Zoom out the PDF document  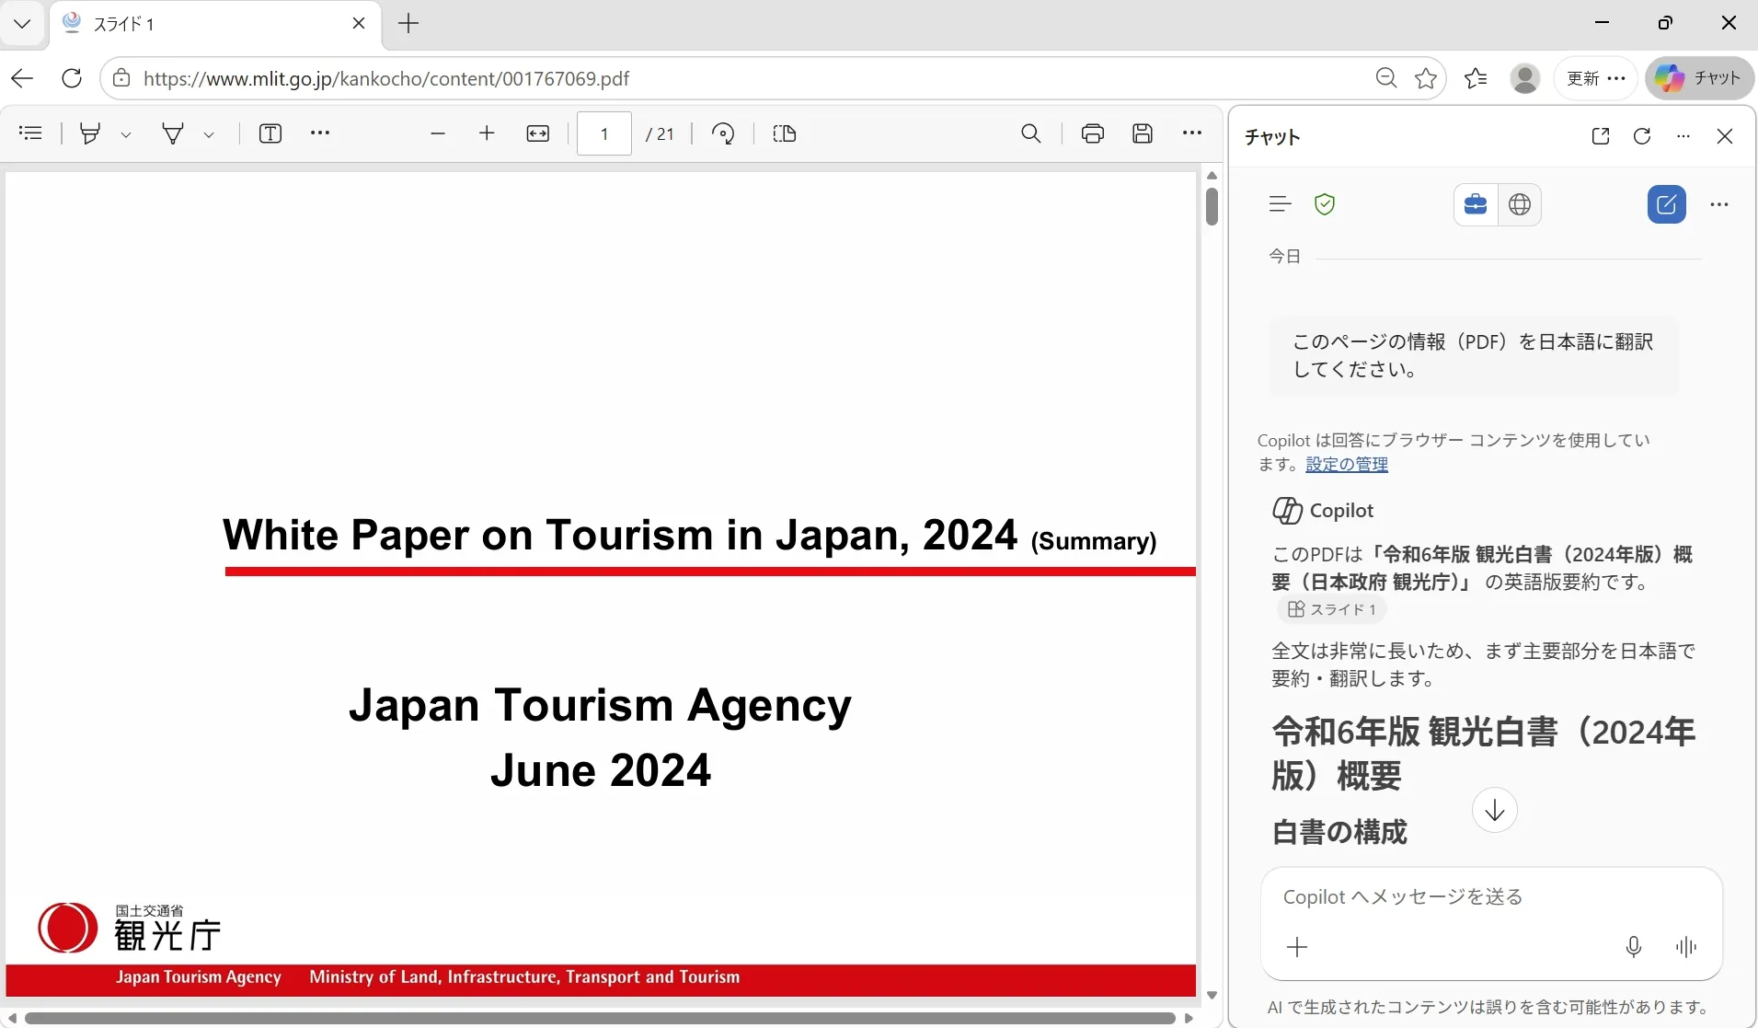pyautogui.click(x=438, y=133)
